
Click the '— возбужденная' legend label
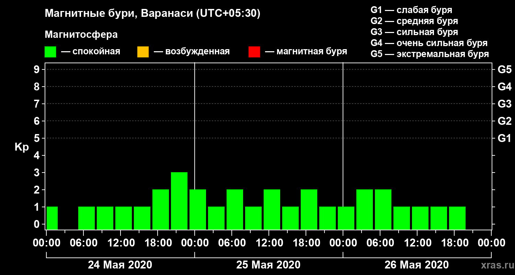(192, 52)
